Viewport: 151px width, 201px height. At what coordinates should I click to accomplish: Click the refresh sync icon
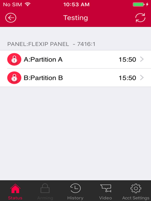click(x=140, y=18)
